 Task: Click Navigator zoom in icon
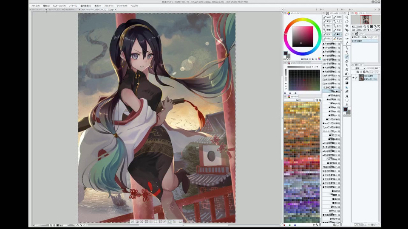pyautogui.click(x=368, y=26)
